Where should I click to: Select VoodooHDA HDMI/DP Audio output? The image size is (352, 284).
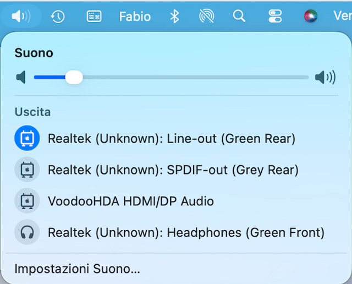point(176,201)
